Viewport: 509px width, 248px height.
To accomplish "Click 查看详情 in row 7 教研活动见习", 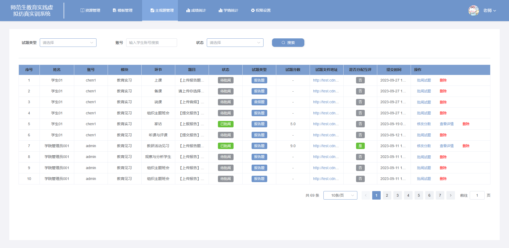I will pos(447,146).
